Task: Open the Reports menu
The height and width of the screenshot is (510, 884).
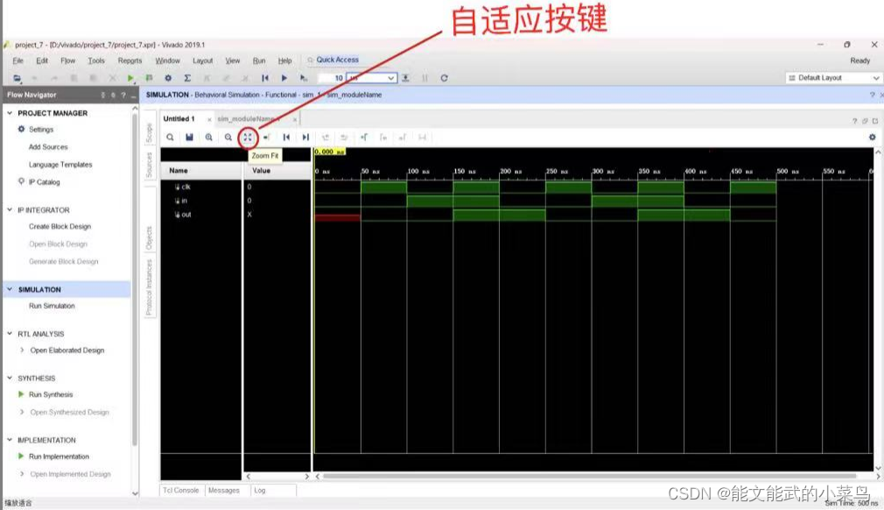Action: point(130,60)
